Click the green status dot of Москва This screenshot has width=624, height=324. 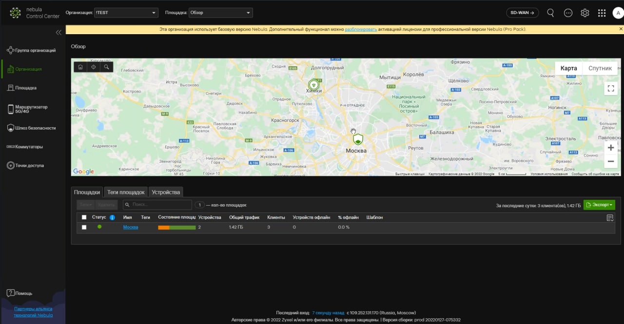pyautogui.click(x=99, y=227)
